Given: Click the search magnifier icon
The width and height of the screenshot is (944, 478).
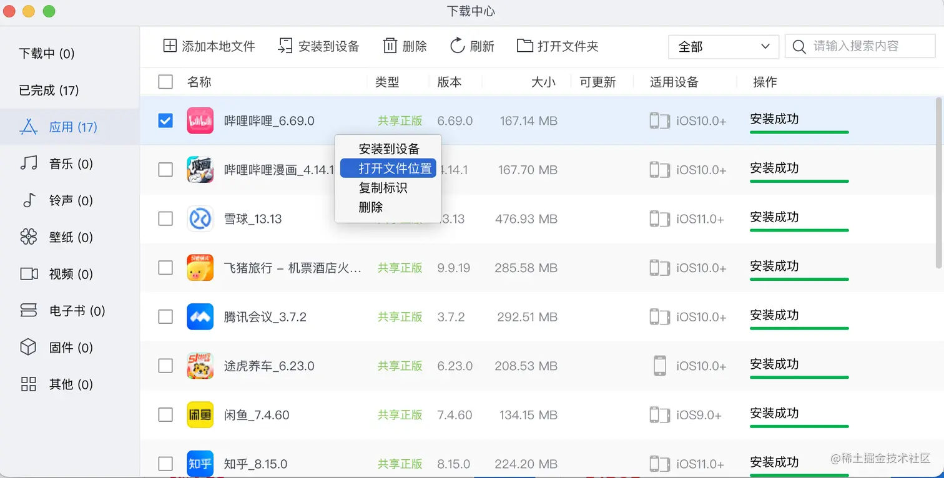Looking at the screenshot, I should (x=800, y=46).
